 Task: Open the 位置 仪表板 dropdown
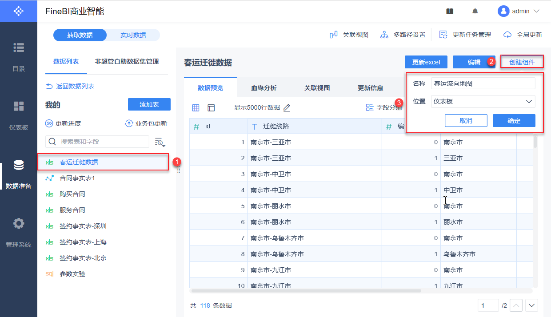pyautogui.click(x=483, y=101)
